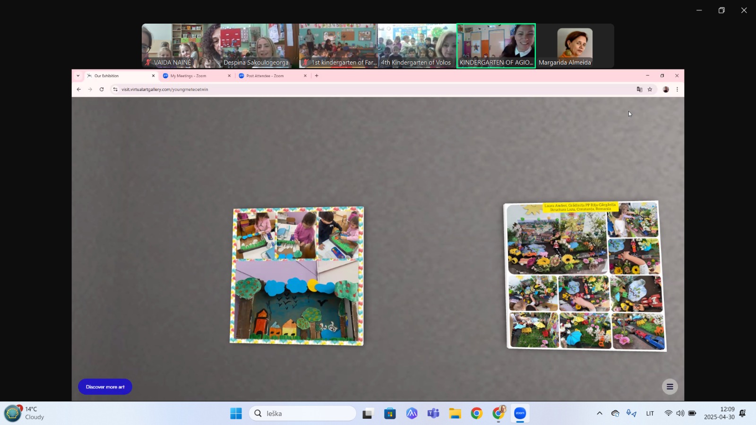Open the gallery hamburger menu button
756x425 pixels.
(x=670, y=387)
